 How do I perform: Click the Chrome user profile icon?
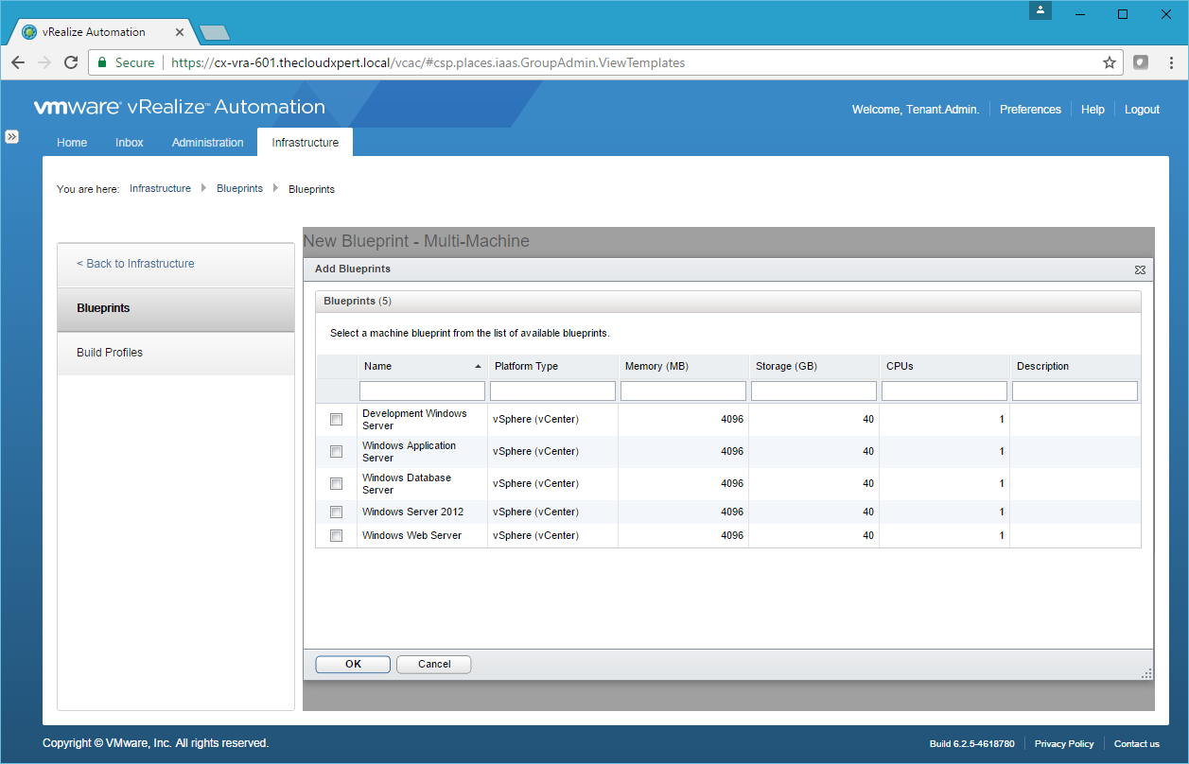pos(1040,11)
